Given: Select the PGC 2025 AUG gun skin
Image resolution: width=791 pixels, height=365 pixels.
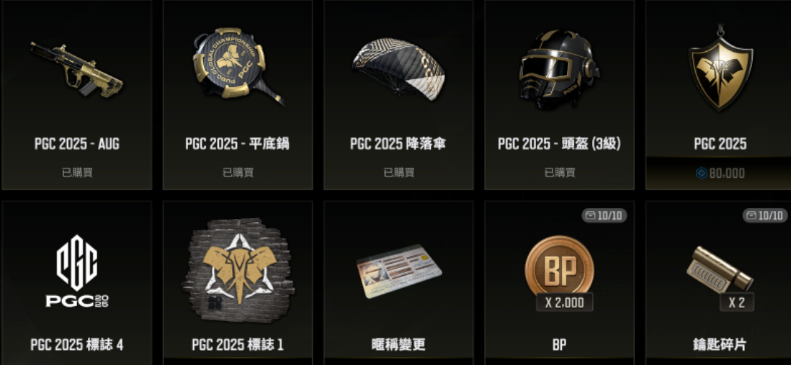Looking at the screenshot, I should coord(76,71).
